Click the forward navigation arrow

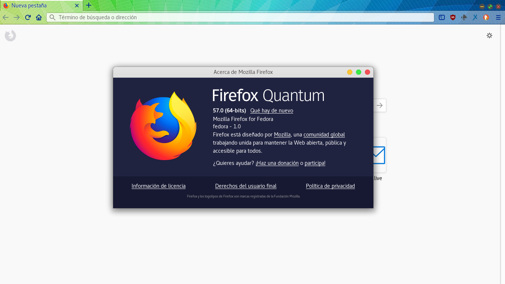point(17,17)
